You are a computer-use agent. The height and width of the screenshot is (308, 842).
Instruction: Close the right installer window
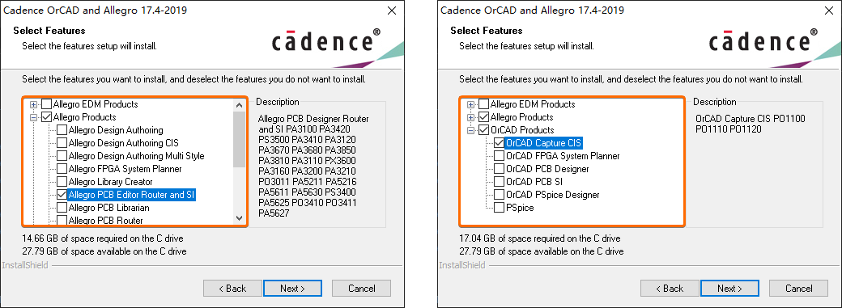(x=829, y=11)
